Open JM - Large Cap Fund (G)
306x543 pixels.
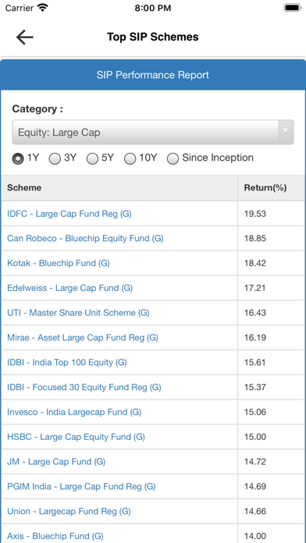tap(56, 462)
